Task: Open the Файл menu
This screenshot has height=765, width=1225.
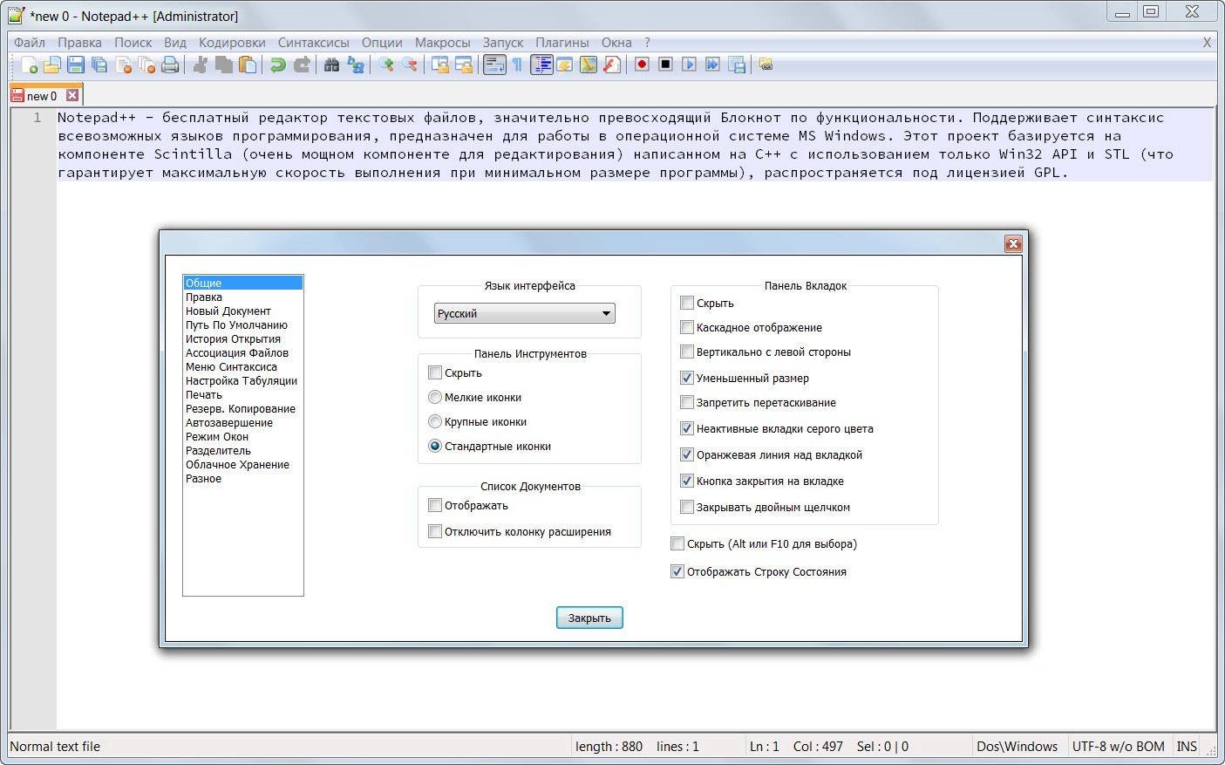Action: [30, 42]
